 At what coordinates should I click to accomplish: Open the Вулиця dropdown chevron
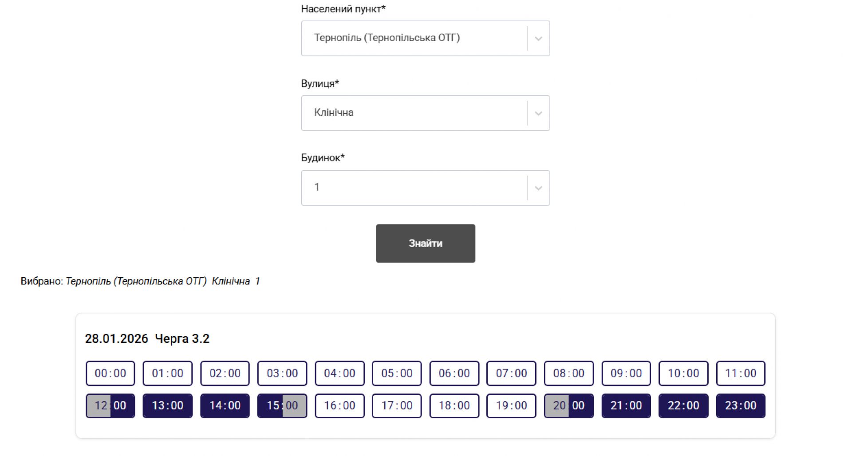(538, 113)
